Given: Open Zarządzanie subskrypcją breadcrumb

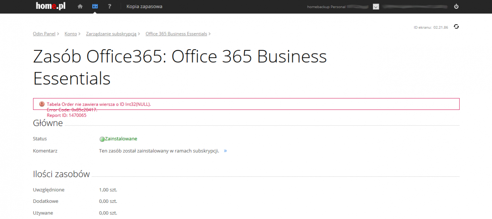Looking at the screenshot, I should coord(111,34).
